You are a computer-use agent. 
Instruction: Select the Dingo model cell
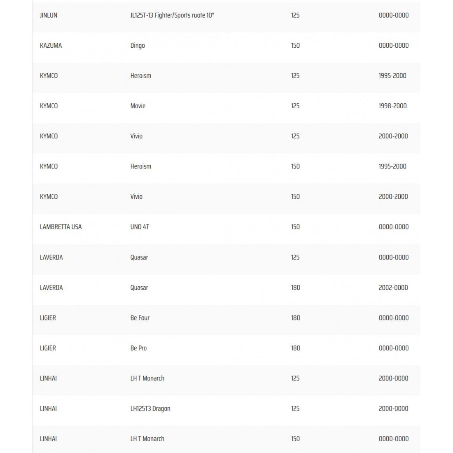click(x=138, y=45)
